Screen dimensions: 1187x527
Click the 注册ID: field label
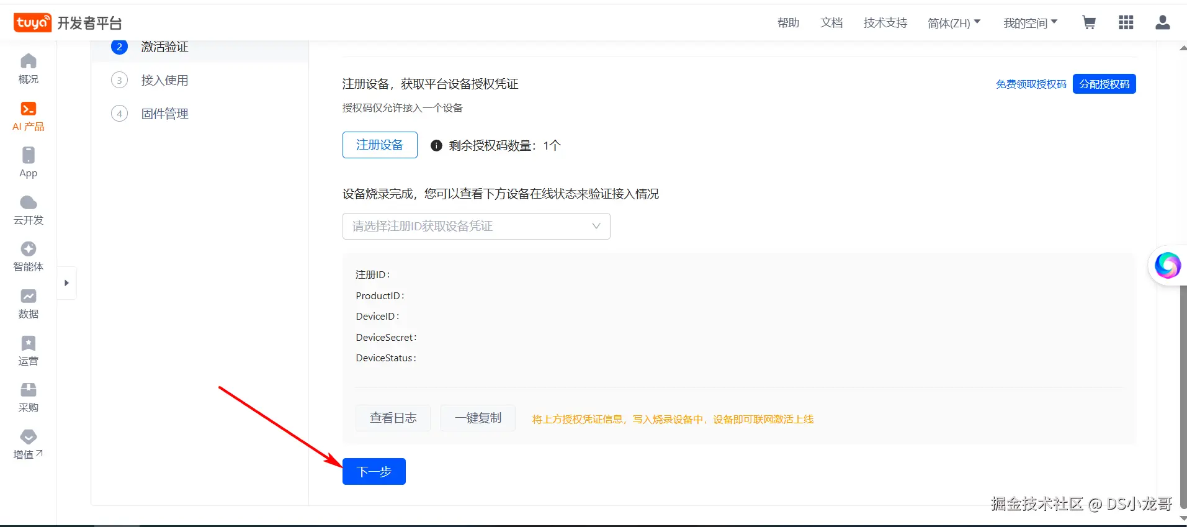[x=372, y=274]
